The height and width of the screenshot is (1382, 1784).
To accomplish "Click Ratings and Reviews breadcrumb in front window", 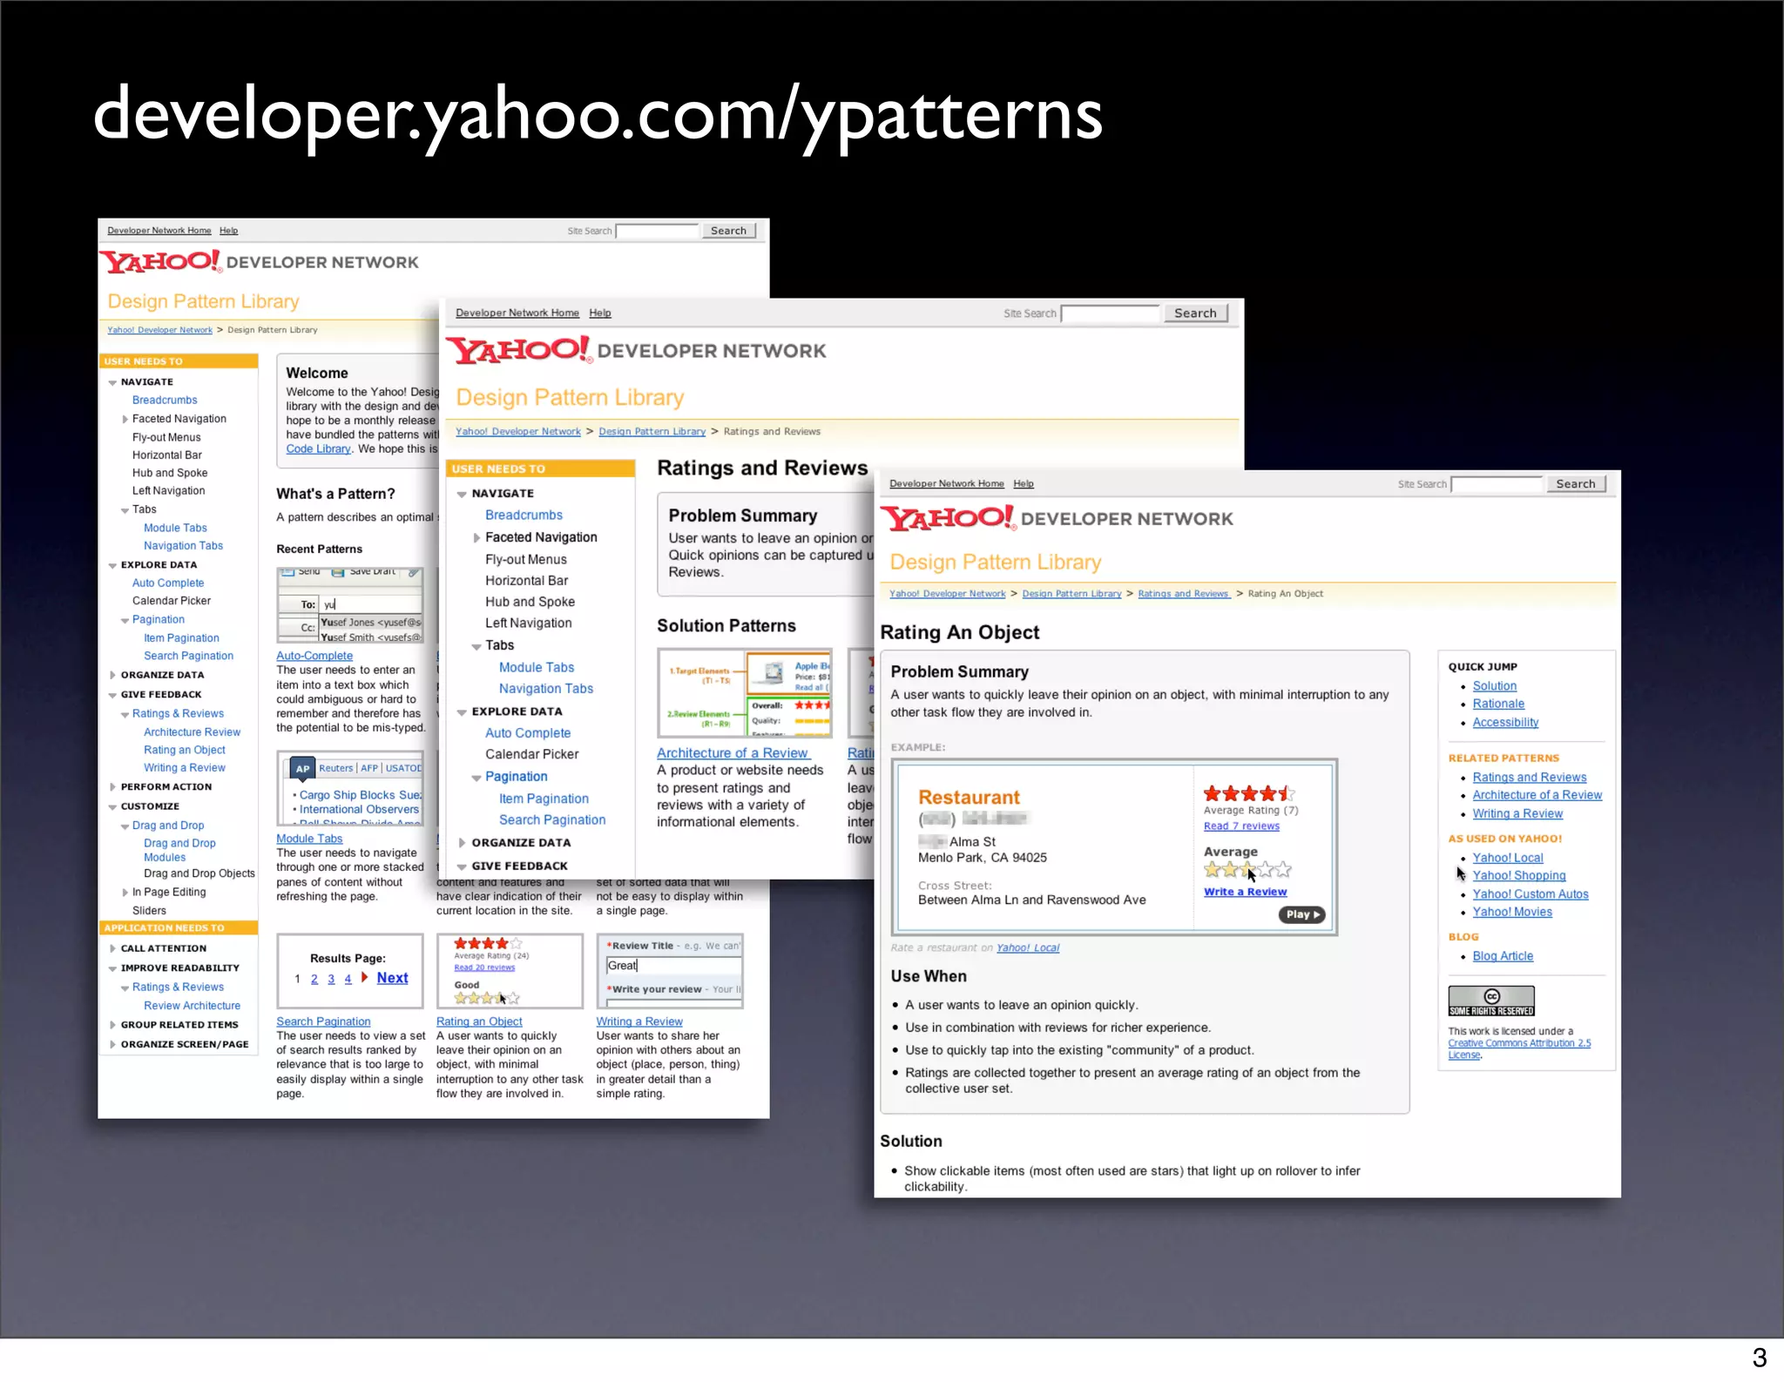I will (1183, 594).
